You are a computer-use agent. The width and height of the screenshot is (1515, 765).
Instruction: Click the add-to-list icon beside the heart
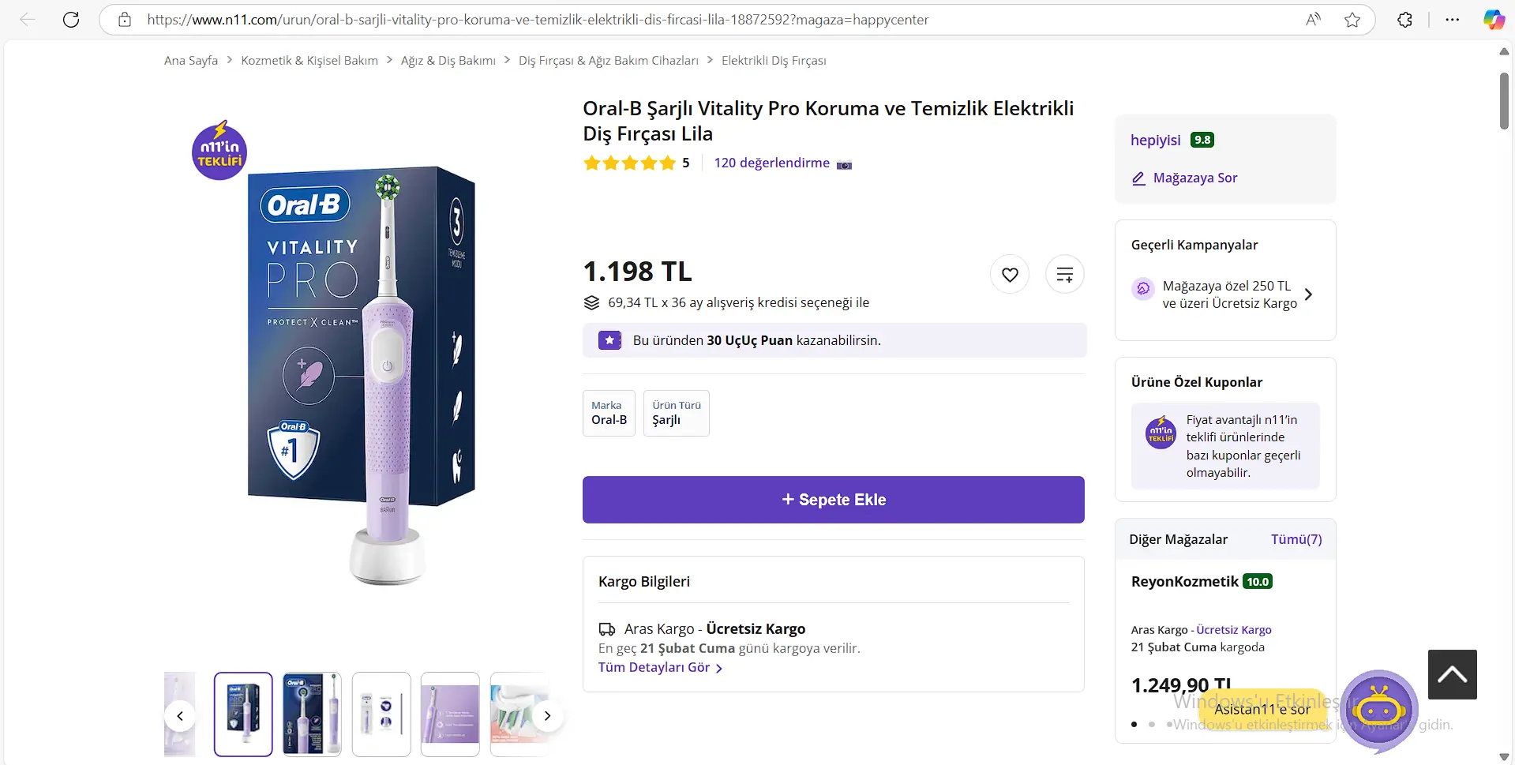(1065, 275)
